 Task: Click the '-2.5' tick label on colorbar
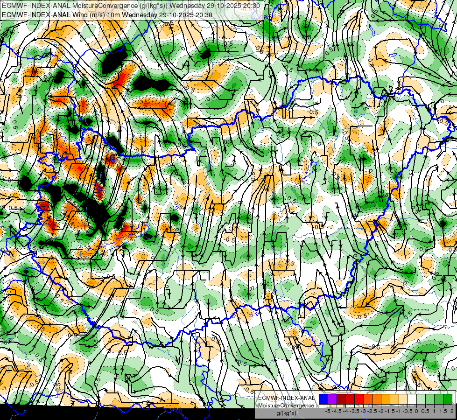372,411
